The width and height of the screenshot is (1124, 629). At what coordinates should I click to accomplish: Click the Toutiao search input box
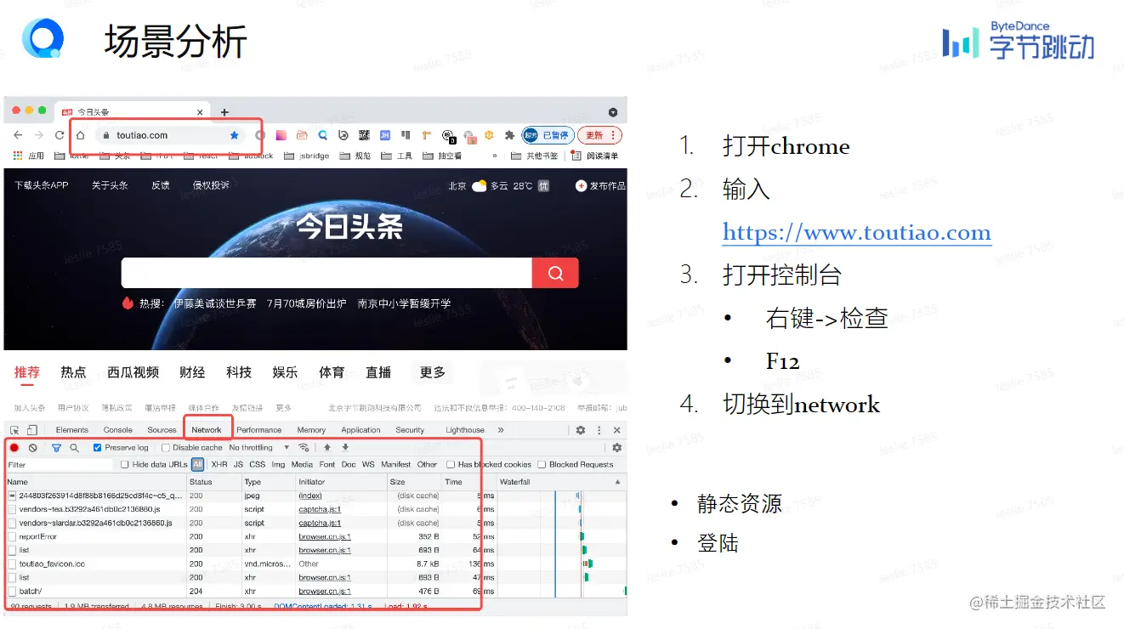click(x=326, y=273)
